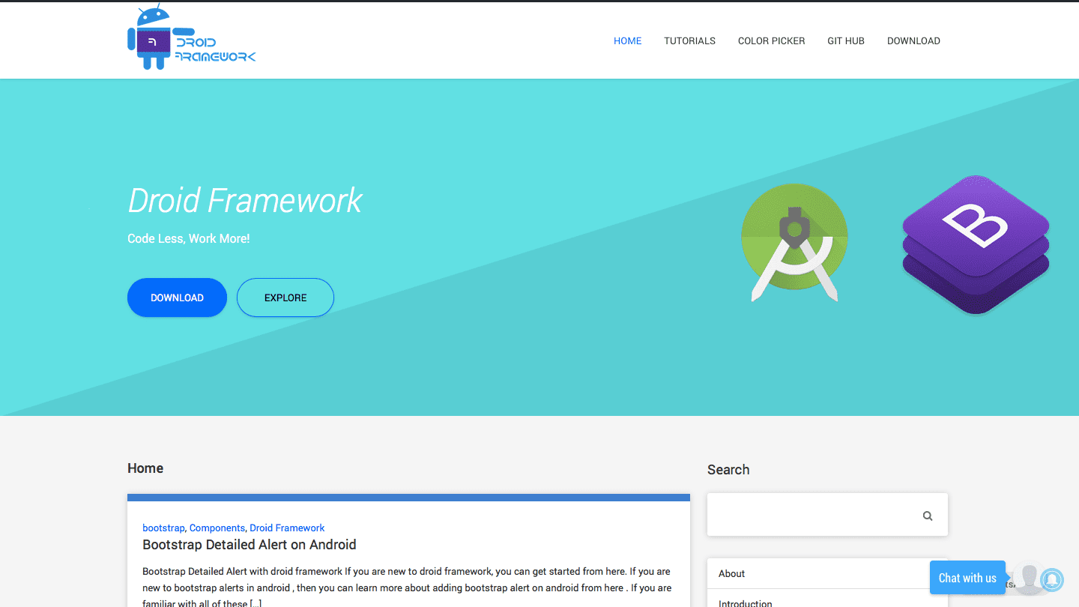Image resolution: width=1079 pixels, height=607 pixels.
Task: Click the blue DOWNLOAD hero button
Action: coord(177,298)
